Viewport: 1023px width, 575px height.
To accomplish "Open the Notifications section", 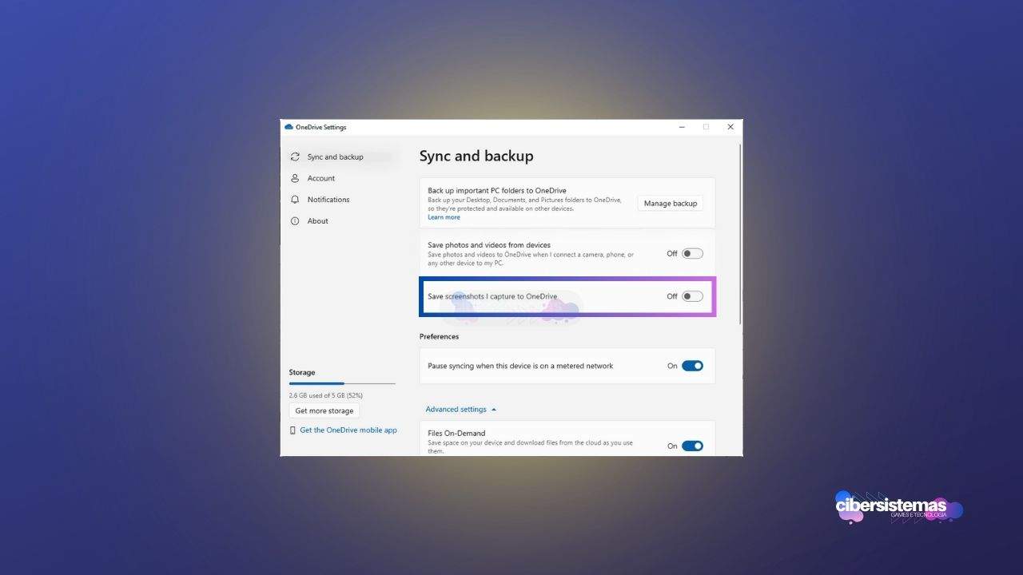I will [328, 200].
